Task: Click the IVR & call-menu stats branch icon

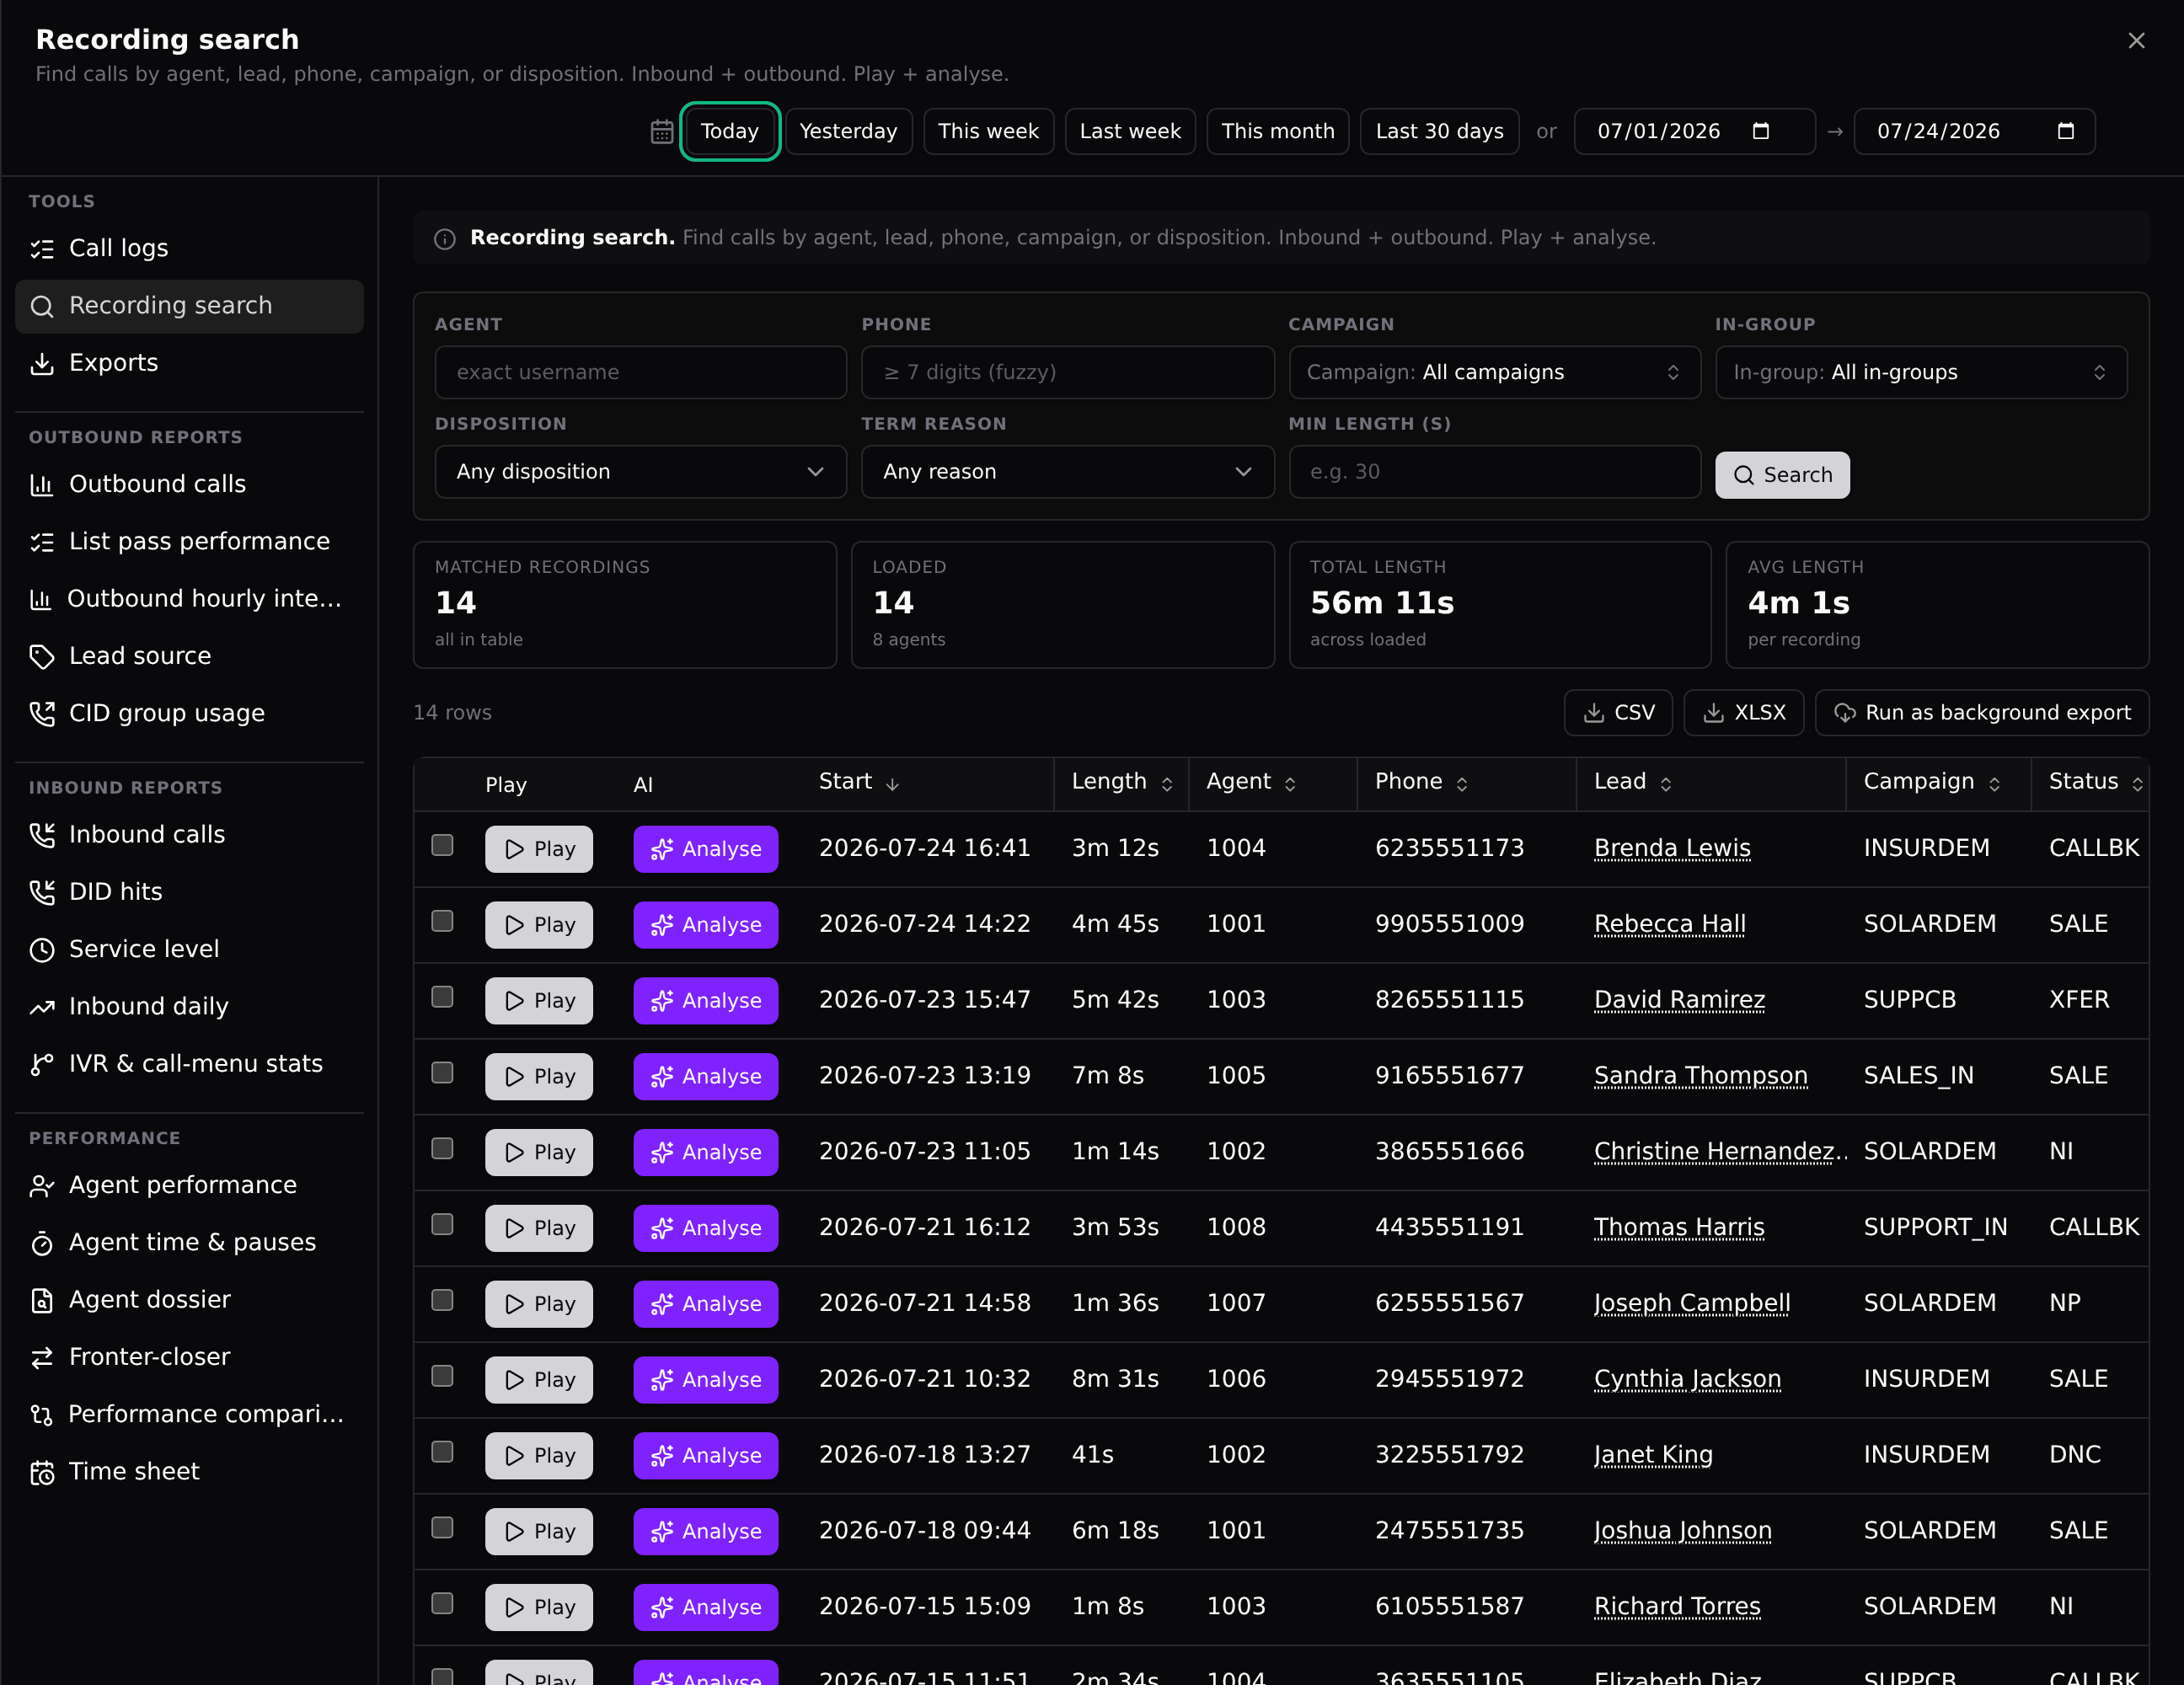Action: point(42,1064)
